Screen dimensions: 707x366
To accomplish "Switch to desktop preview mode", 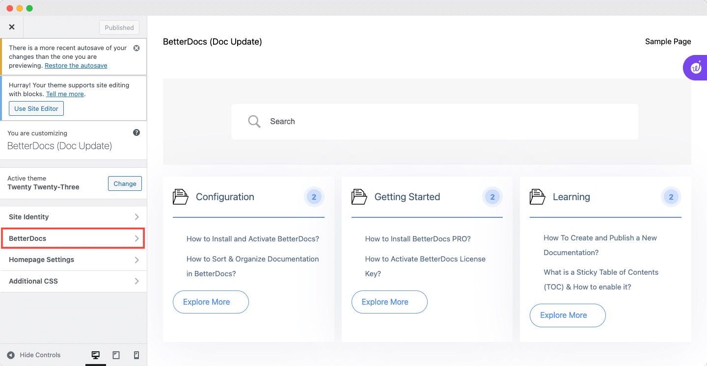I will coord(96,355).
